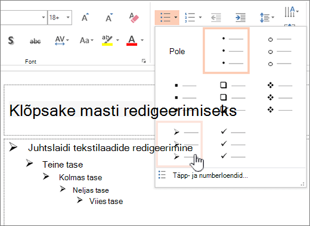
Task: Click the Bullets button
Action: [165, 17]
